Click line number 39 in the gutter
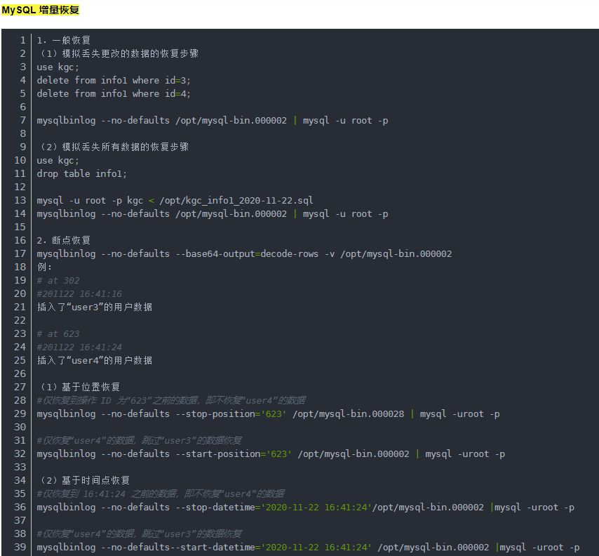 coord(20,547)
